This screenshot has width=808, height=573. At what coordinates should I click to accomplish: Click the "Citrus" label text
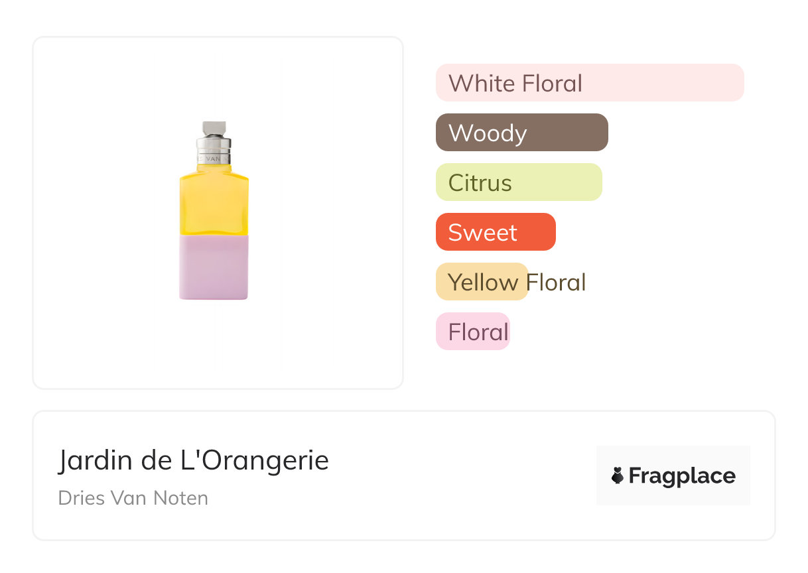point(480,182)
